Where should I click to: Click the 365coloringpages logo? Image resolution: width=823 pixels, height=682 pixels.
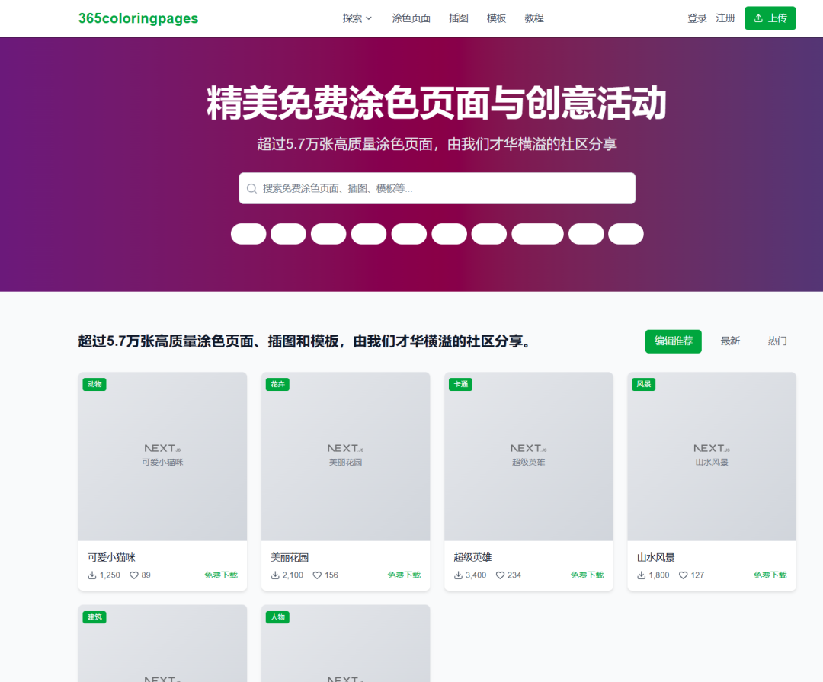tap(137, 18)
